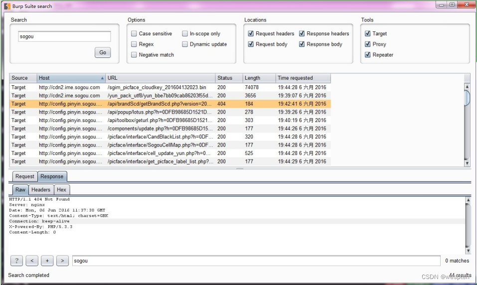
Task: Sort by Time requested column header
Action: [303, 78]
